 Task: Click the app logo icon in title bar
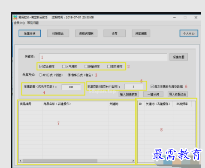pyautogui.click(x=15, y=18)
